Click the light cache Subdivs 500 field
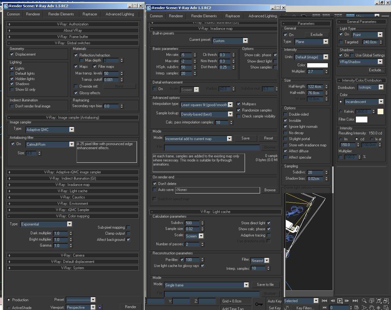 [192, 223]
